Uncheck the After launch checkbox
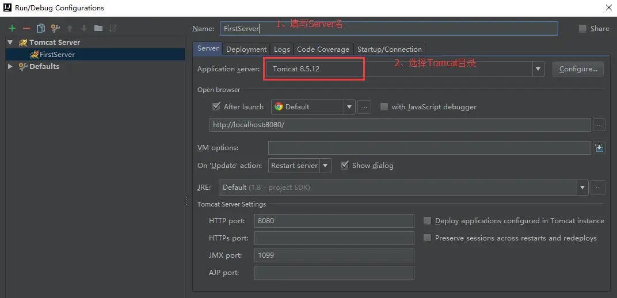The image size is (617, 298). tap(216, 106)
